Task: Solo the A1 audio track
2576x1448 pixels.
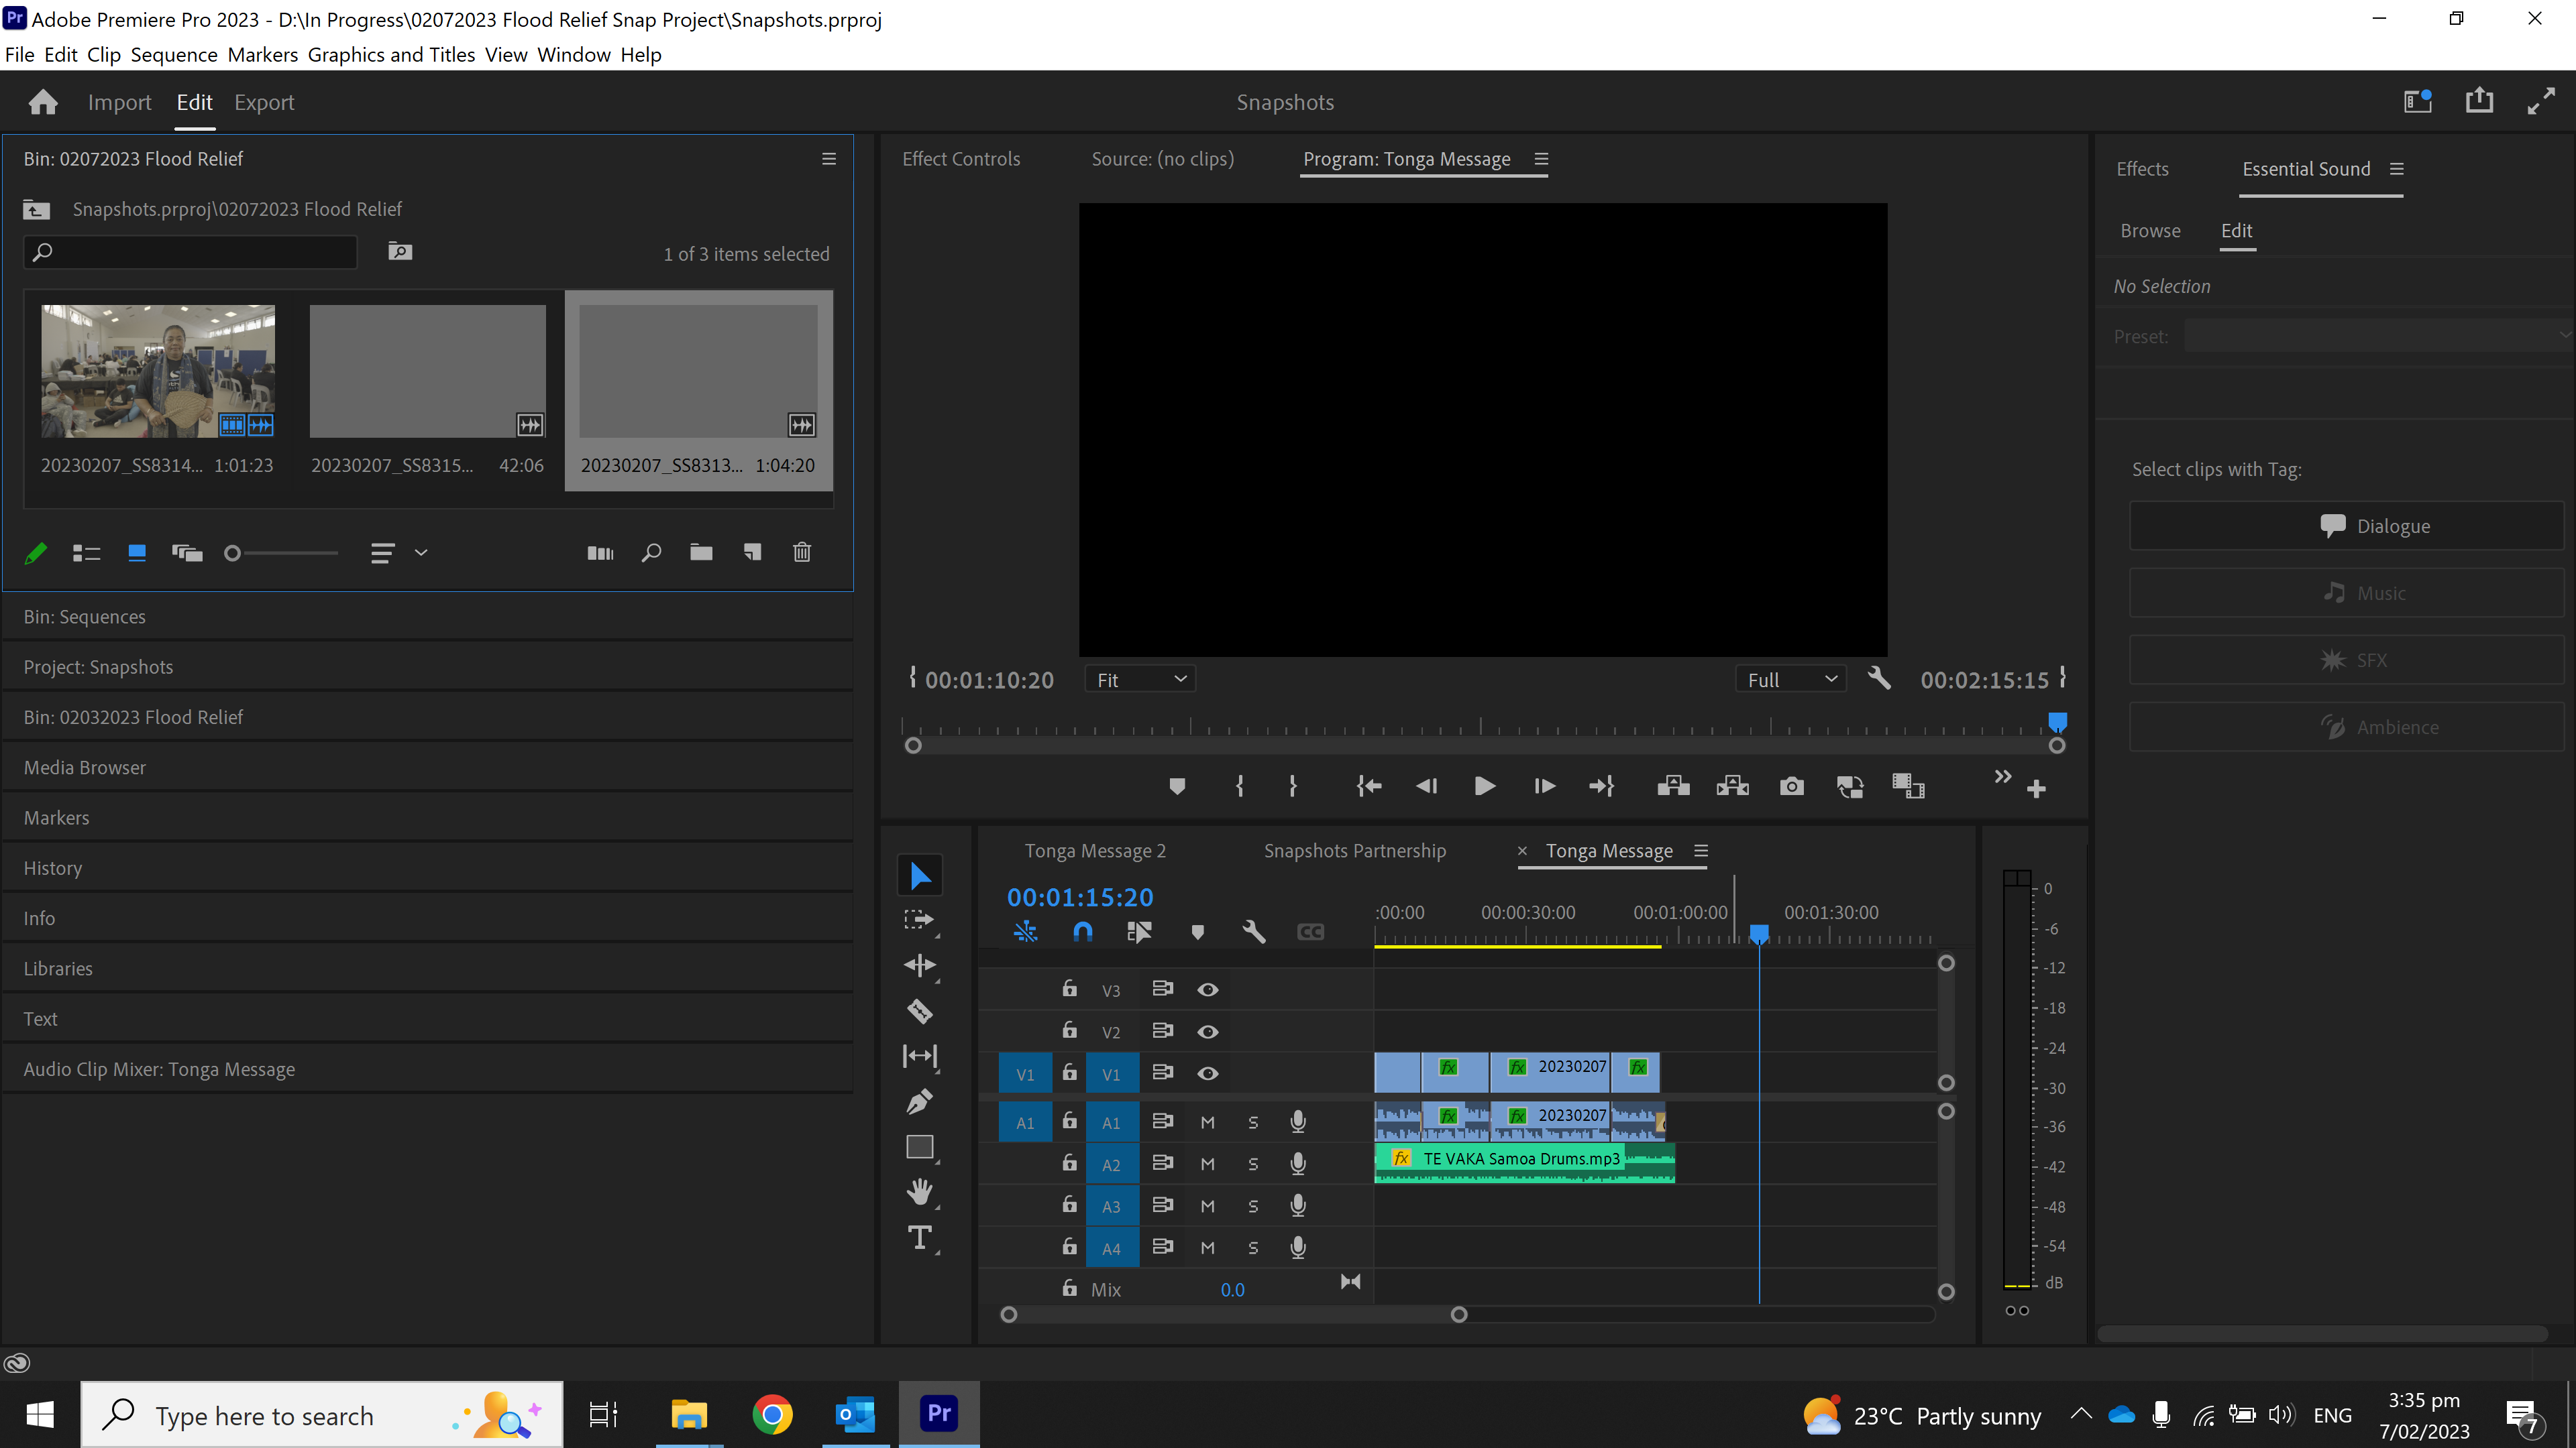Action: pyautogui.click(x=1252, y=1122)
